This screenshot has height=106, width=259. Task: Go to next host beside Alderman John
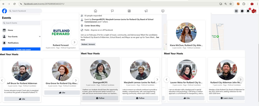pos(241,79)
